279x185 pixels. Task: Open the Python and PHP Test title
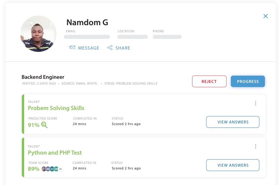pos(55,153)
